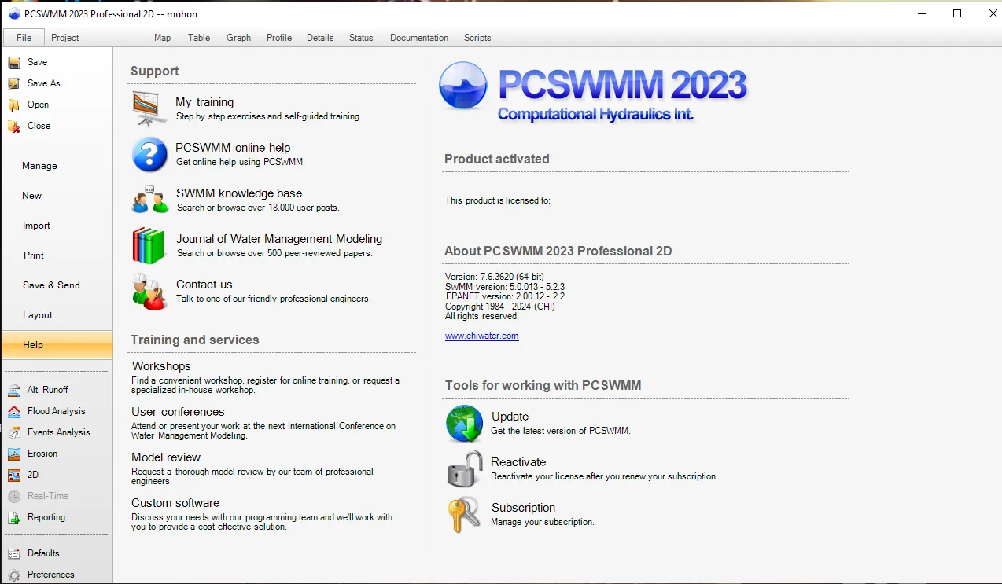Viewport: 1002px width, 584px height.
Task: Click the Erosion icon
Action: pos(14,454)
